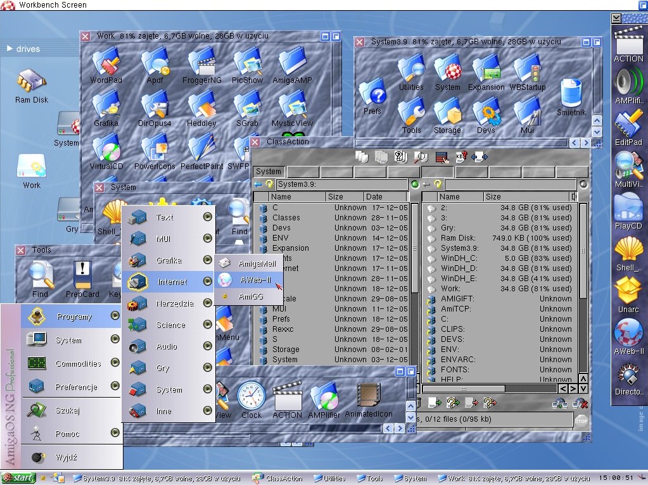This screenshot has width=648, height=485.
Task: Open Work drive desktop icon
Action: tap(32, 172)
